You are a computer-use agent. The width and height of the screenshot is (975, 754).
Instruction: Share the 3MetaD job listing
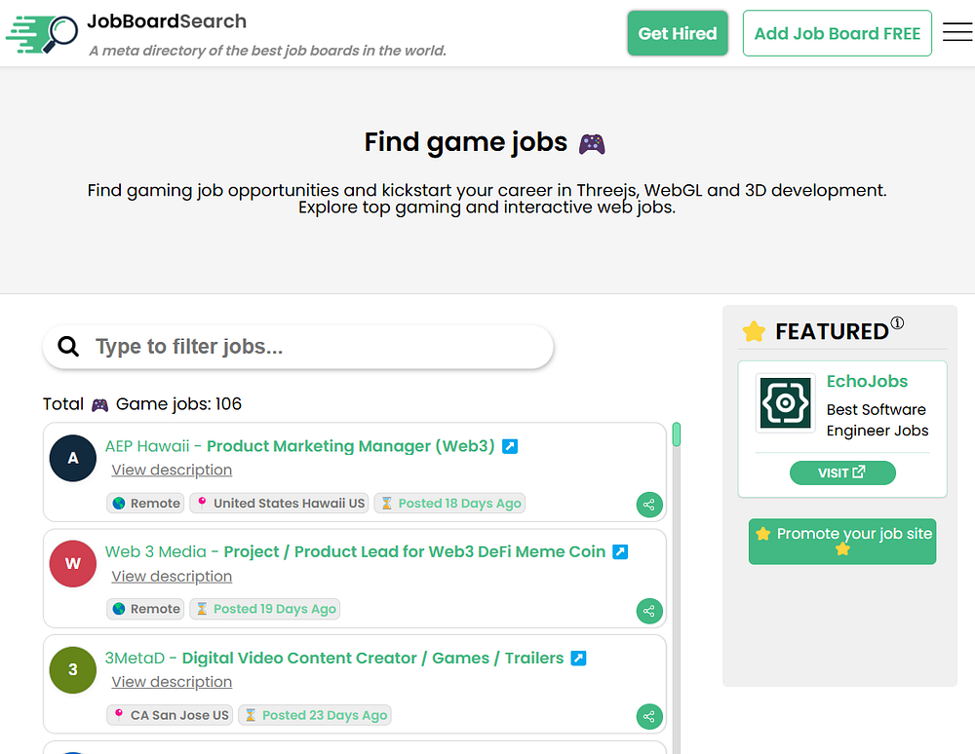pos(649,717)
